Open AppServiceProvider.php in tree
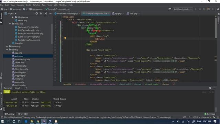This screenshot has width=220, height=124. 28,27
